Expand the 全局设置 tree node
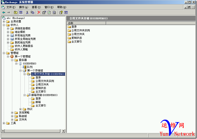 (4, 21)
